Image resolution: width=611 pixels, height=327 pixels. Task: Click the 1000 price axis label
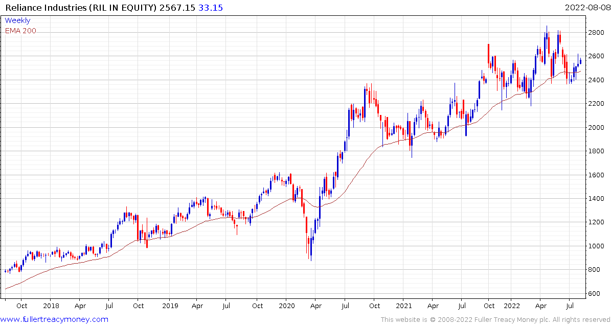[x=596, y=246]
